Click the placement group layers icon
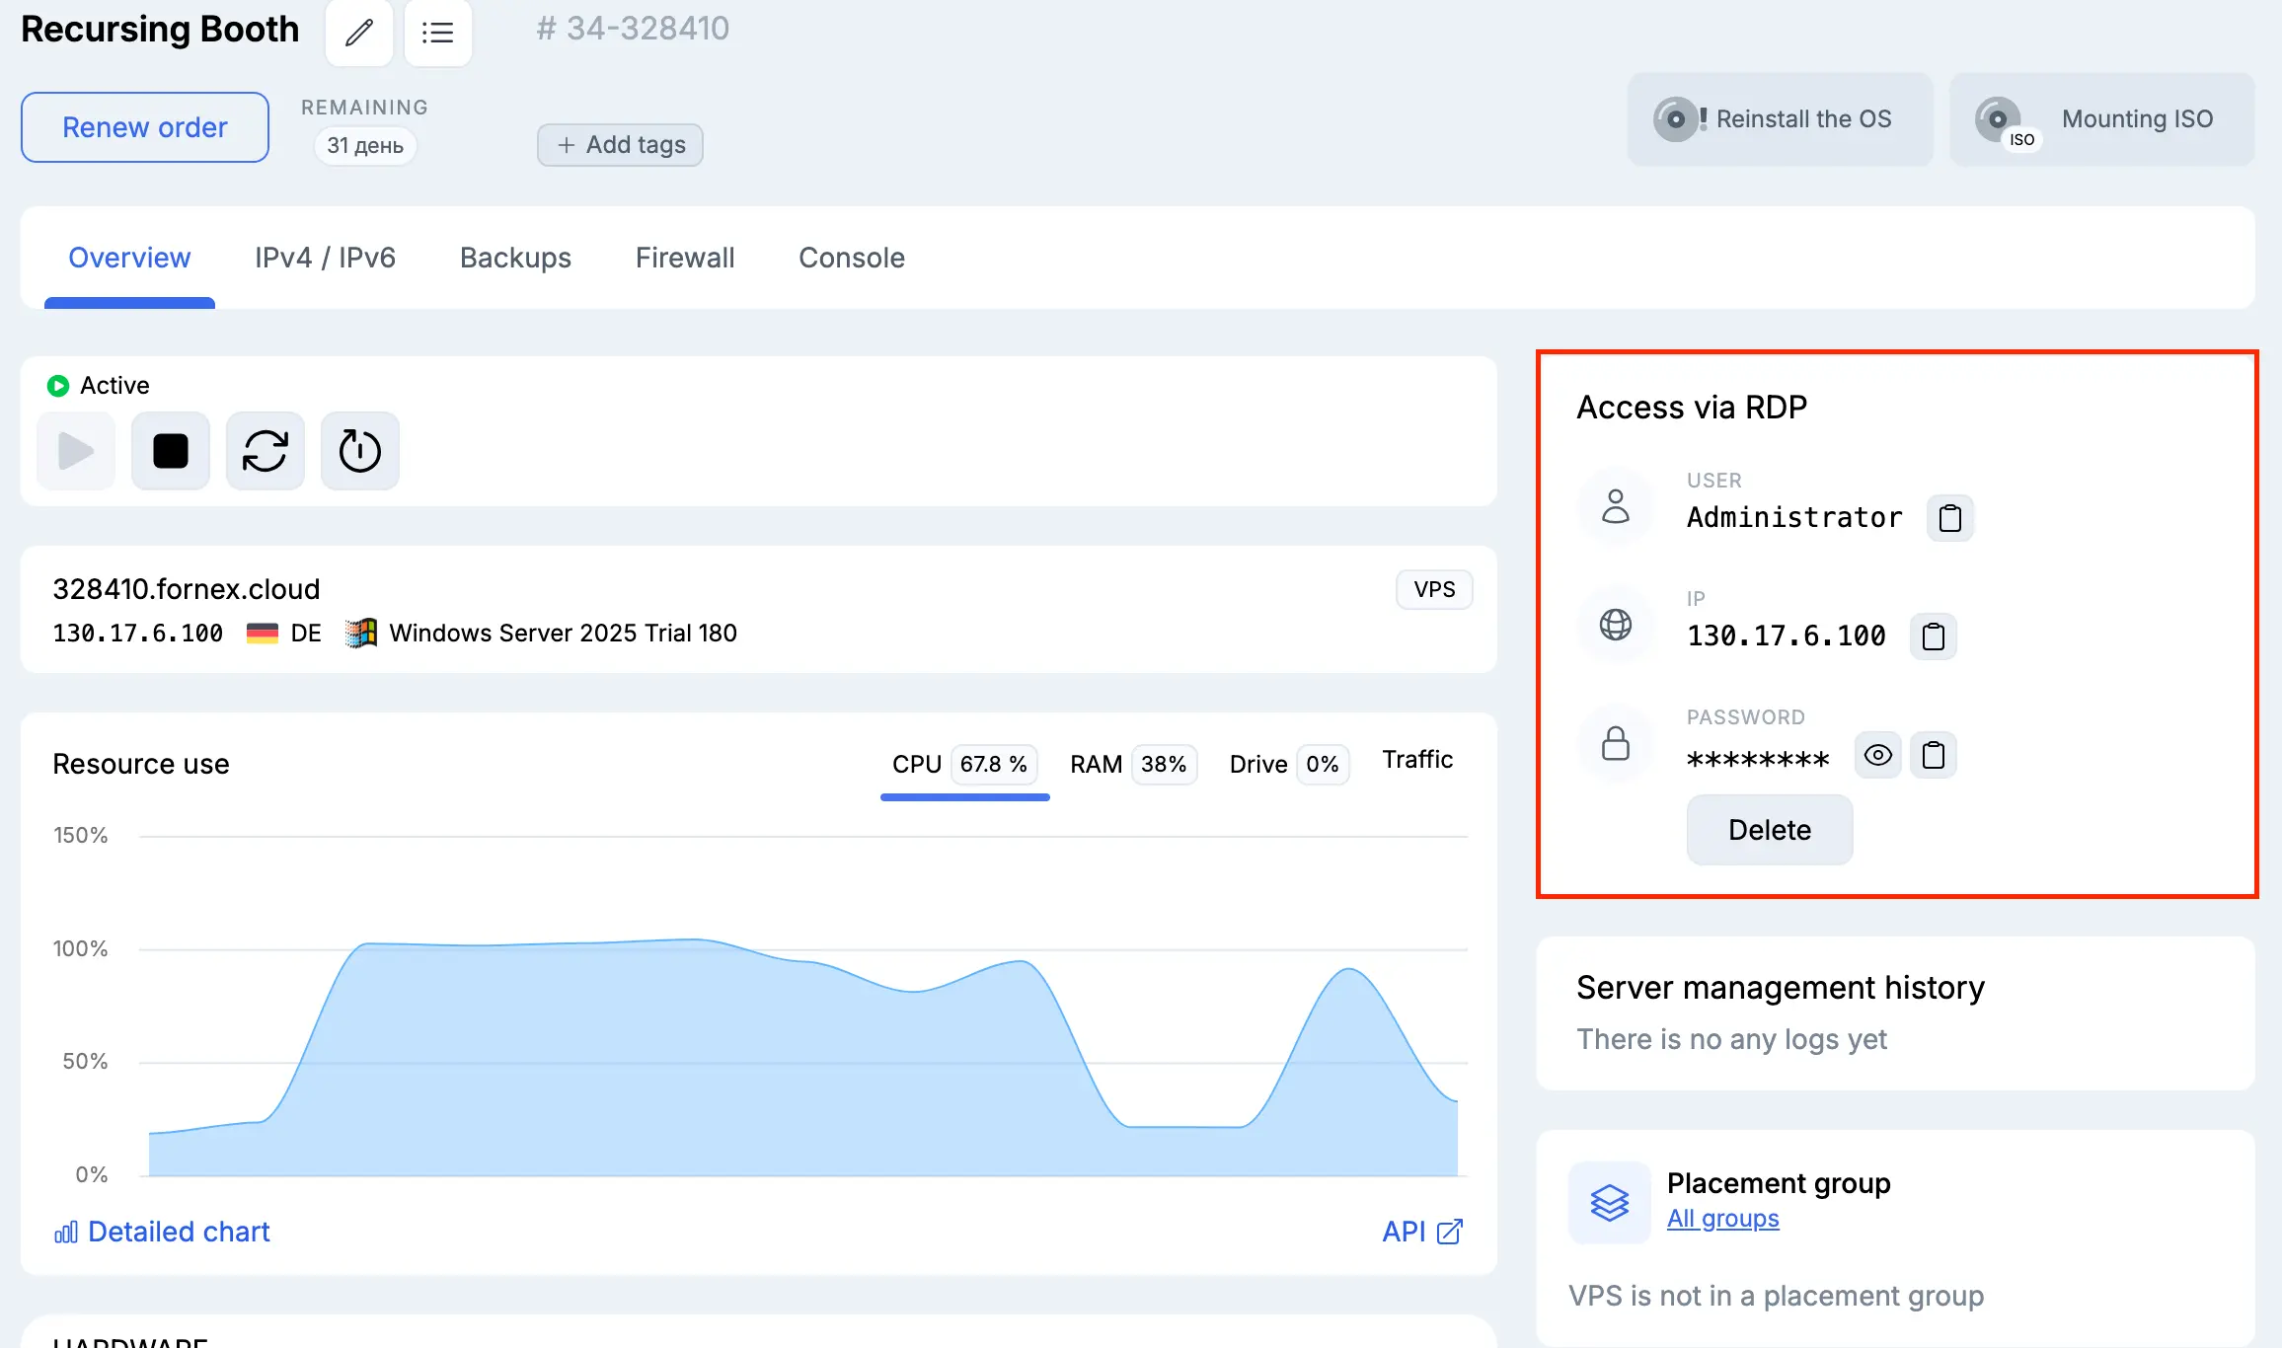The height and width of the screenshot is (1348, 2282). coord(1610,1203)
